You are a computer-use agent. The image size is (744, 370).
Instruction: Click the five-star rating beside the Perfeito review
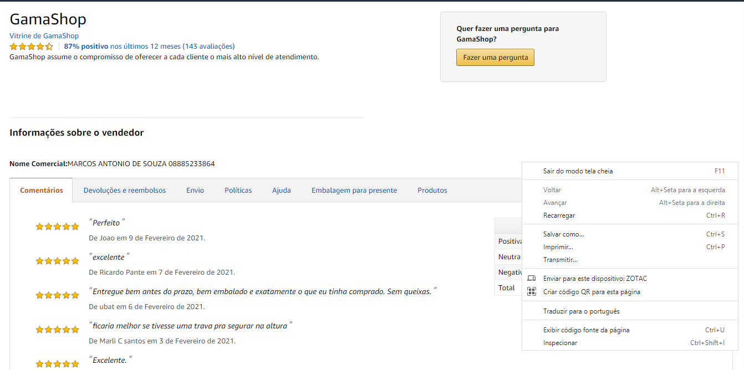tap(57, 227)
